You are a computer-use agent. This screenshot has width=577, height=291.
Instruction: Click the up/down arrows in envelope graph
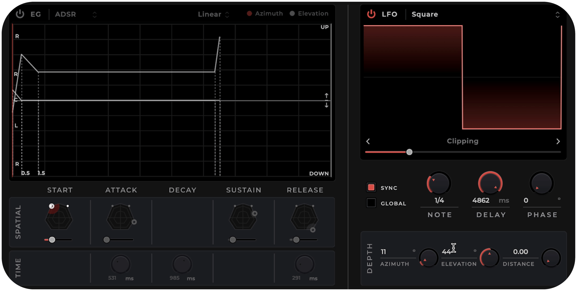coord(326,100)
